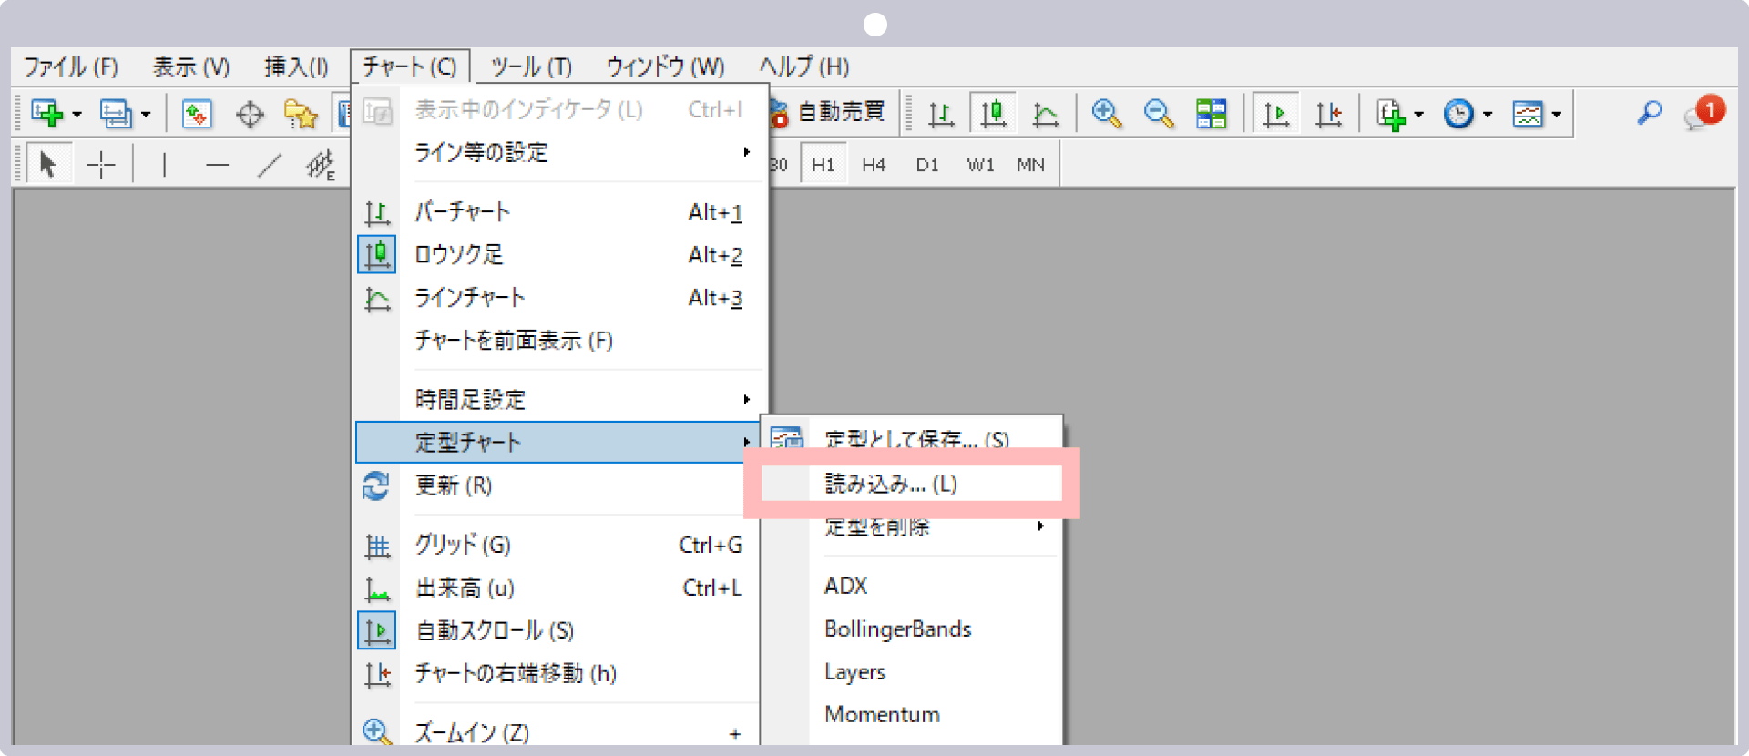This screenshot has width=1749, height=756.
Task: Select the cursor arrow tool
Action: (x=47, y=164)
